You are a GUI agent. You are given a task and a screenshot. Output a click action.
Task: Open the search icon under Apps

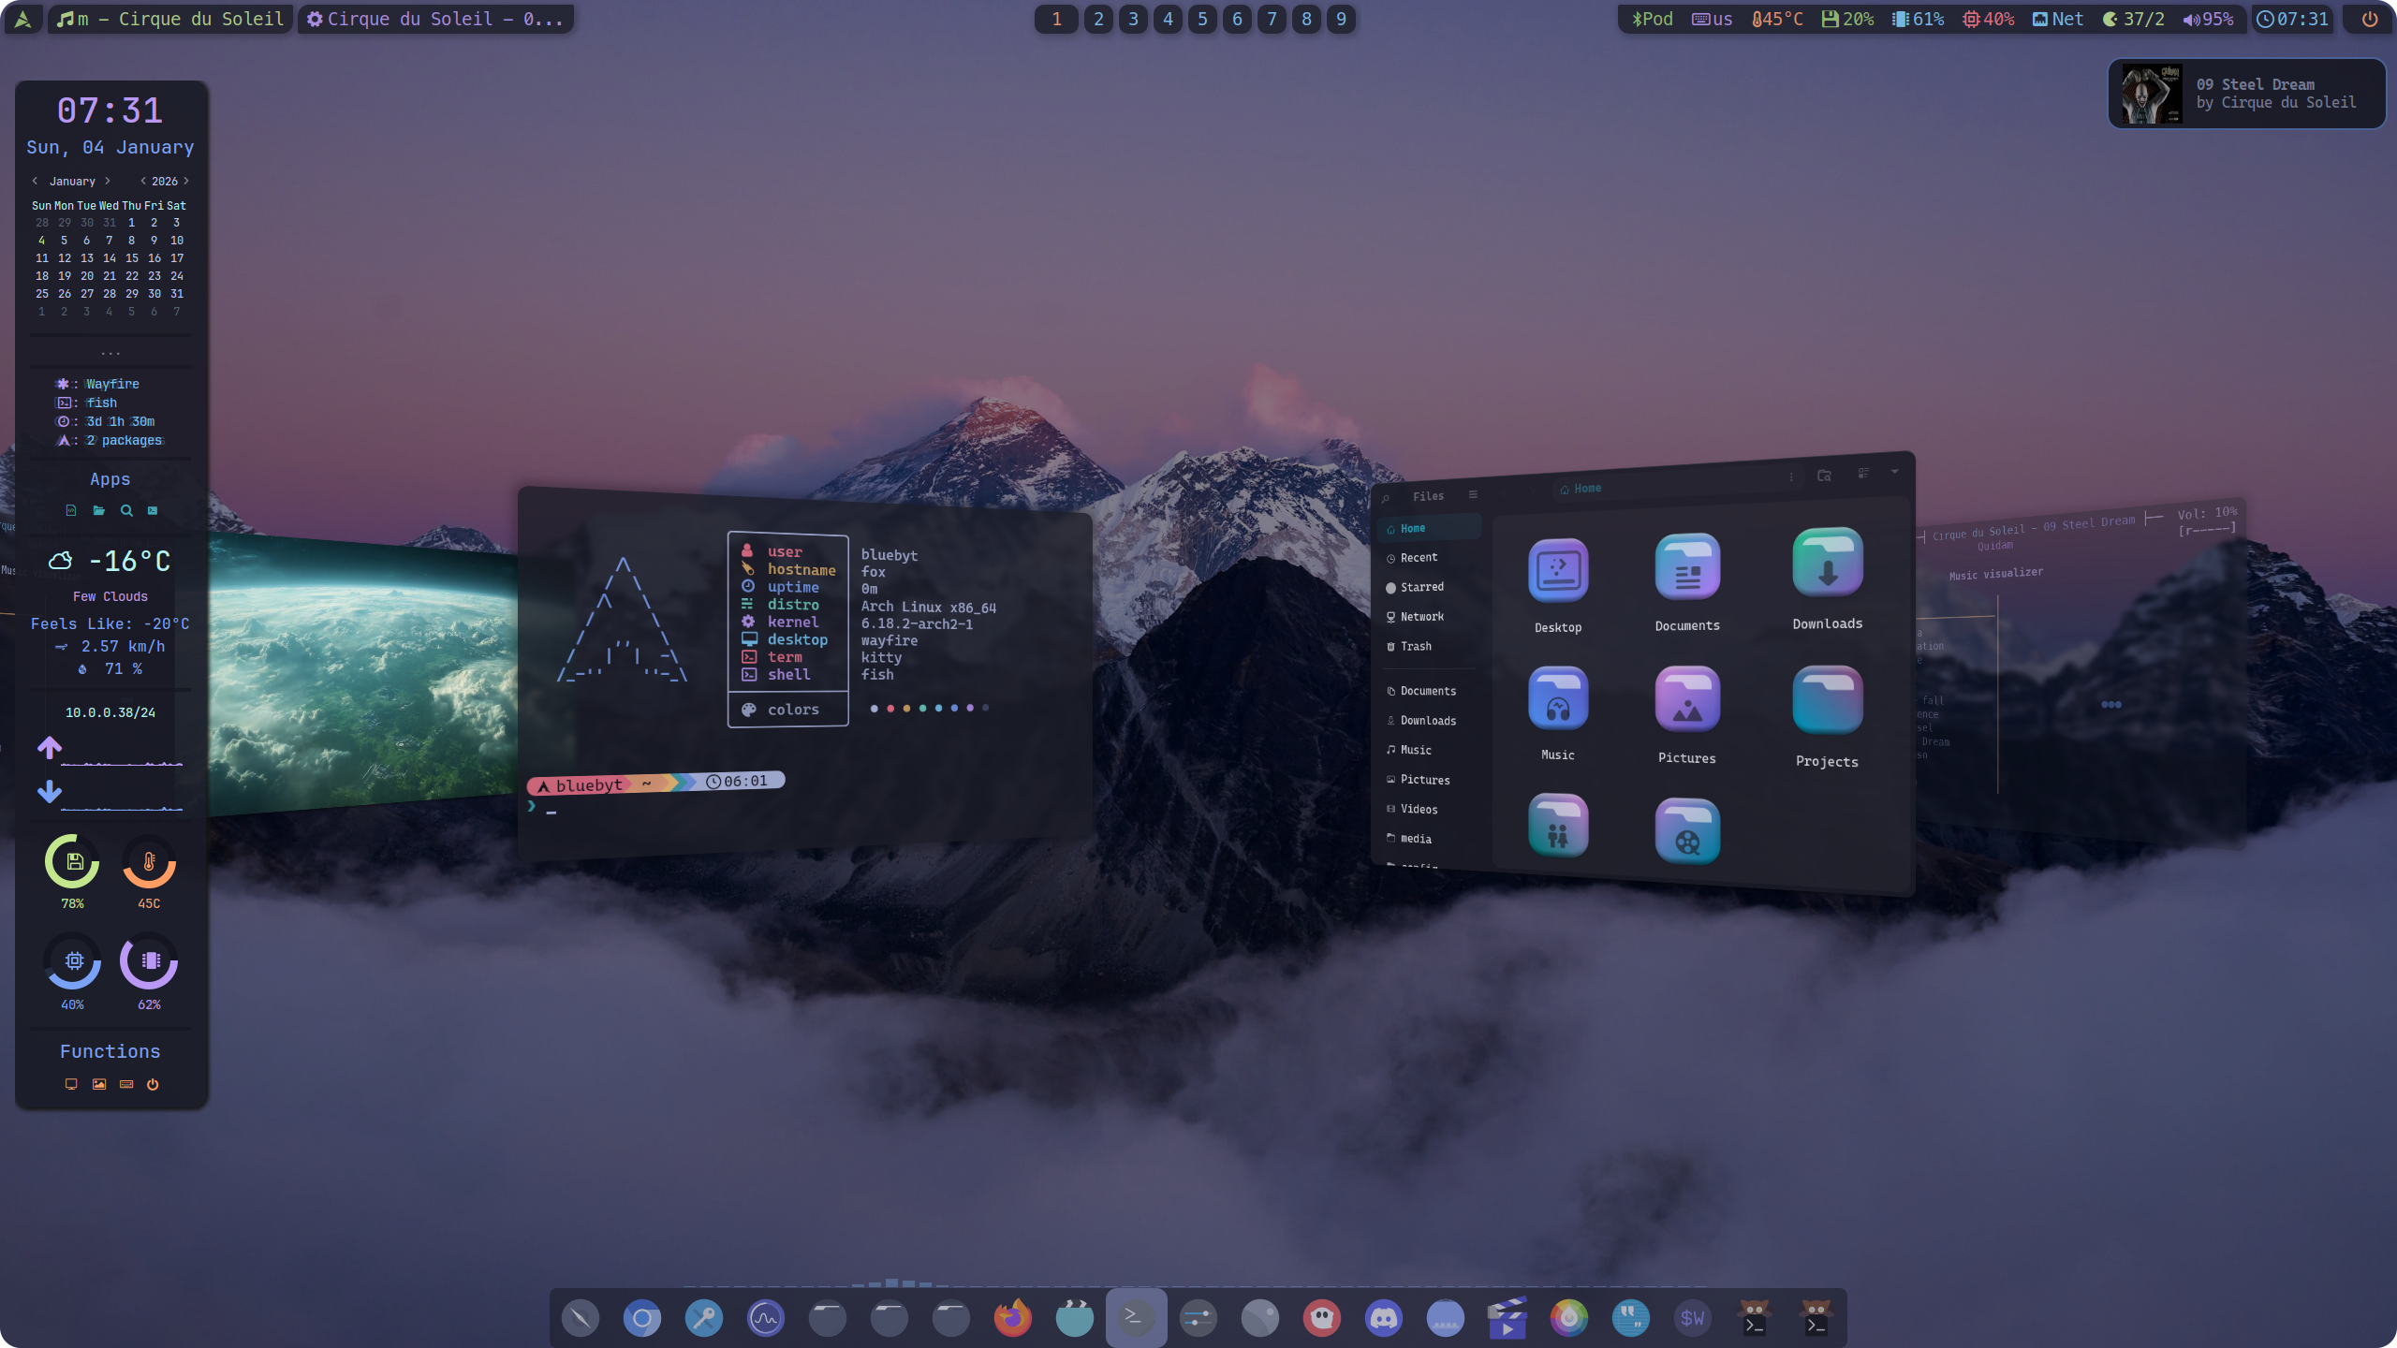pos(126,510)
